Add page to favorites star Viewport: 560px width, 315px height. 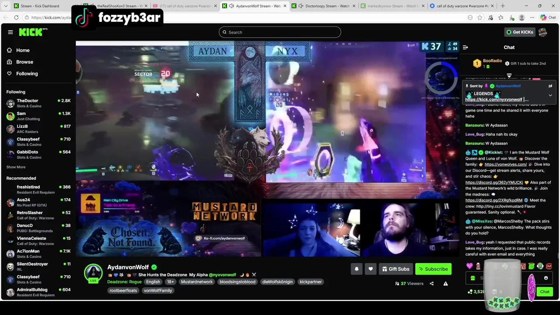tap(480, 17)
